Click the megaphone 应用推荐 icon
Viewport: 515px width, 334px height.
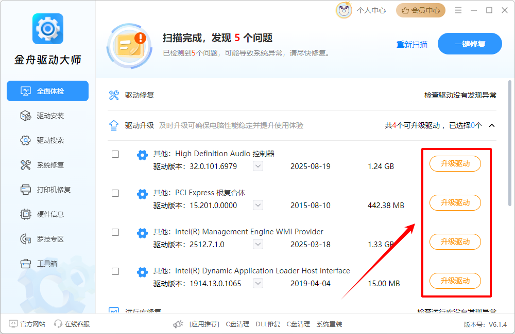[178, 324]
